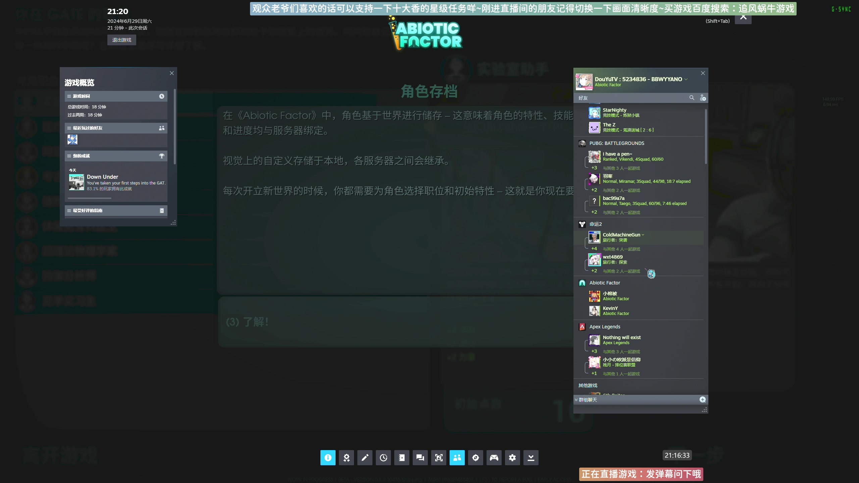This screenshot has height=483, width=859.
Task: Toggle the Game Overview info icon in bottom toolbar
Action: coord(328,458)
